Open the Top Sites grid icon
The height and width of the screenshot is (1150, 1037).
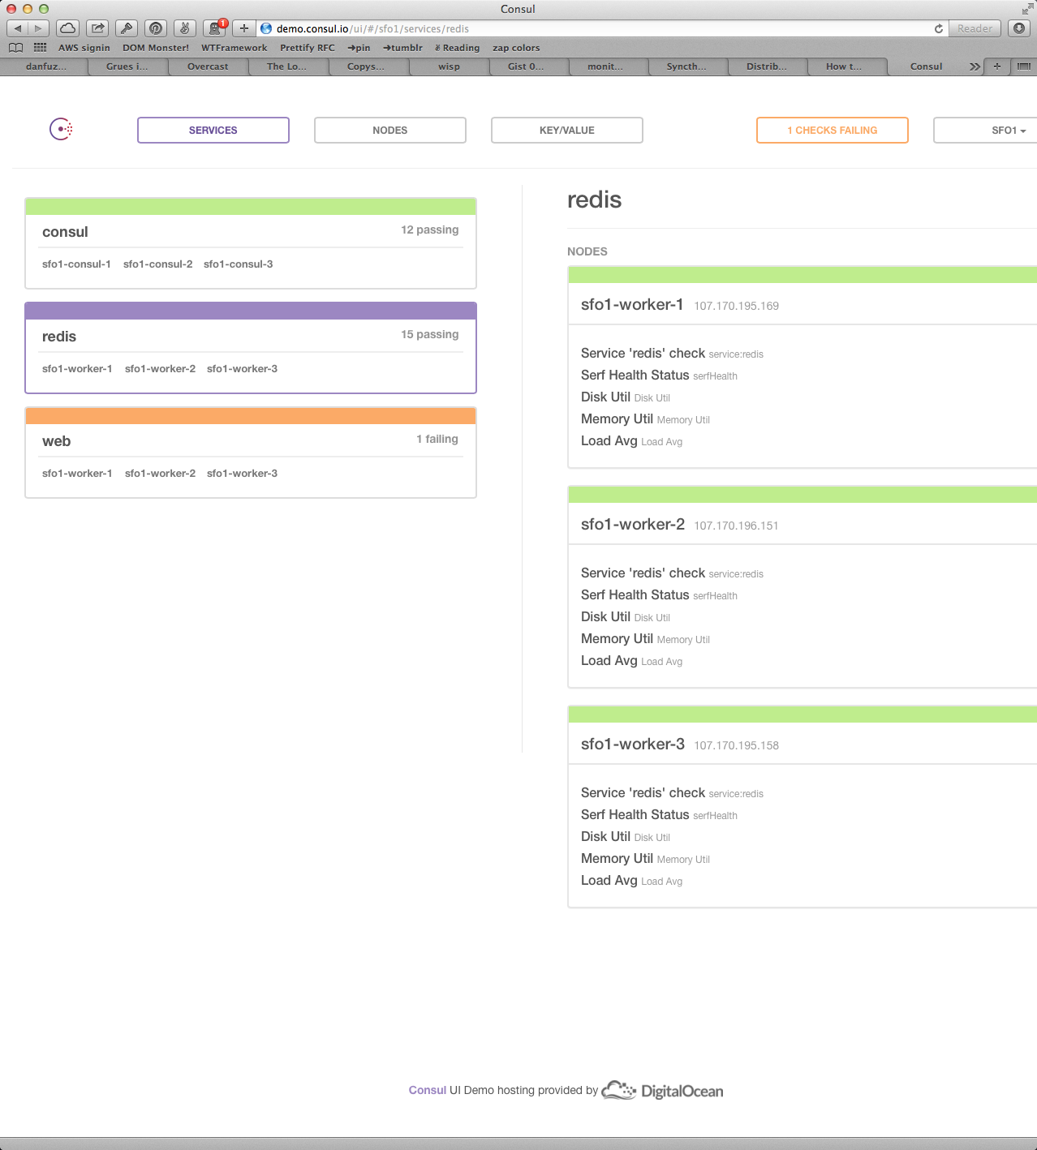tap(40, 48)
